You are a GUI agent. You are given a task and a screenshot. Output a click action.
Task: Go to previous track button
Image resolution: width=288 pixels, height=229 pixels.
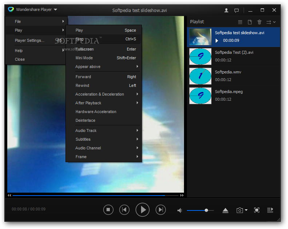pos(124,210)
